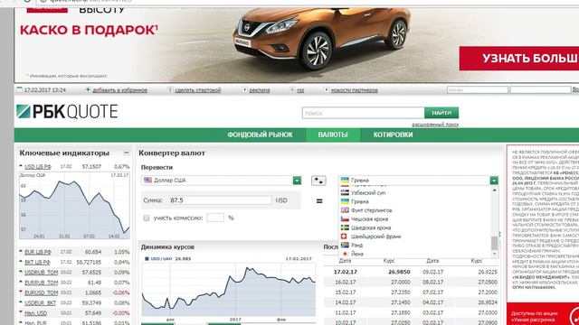Image resolution: width=579 pixels, height=325 pixels.
Task: Click the currency list scroll-down arrow
Action: pos(495,254)
